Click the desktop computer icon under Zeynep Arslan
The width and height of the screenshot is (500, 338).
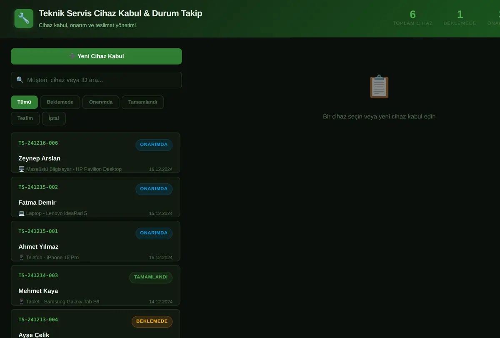(x=22, y=169)
